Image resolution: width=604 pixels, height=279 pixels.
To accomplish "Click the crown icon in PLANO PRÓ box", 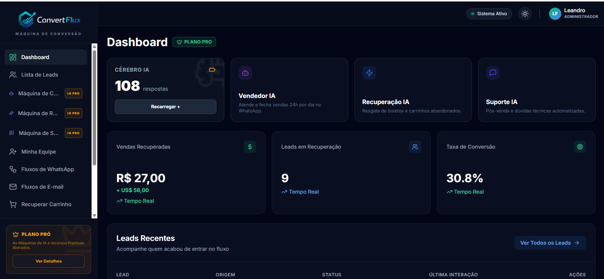I will pyautogui.click(x=16, y=234).
